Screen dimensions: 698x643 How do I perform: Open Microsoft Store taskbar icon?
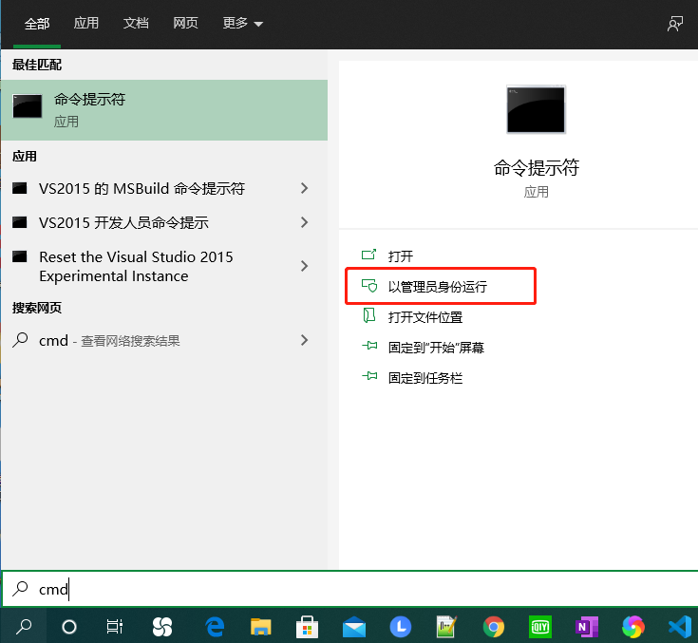pyautogui.click(x=307, y=626)
